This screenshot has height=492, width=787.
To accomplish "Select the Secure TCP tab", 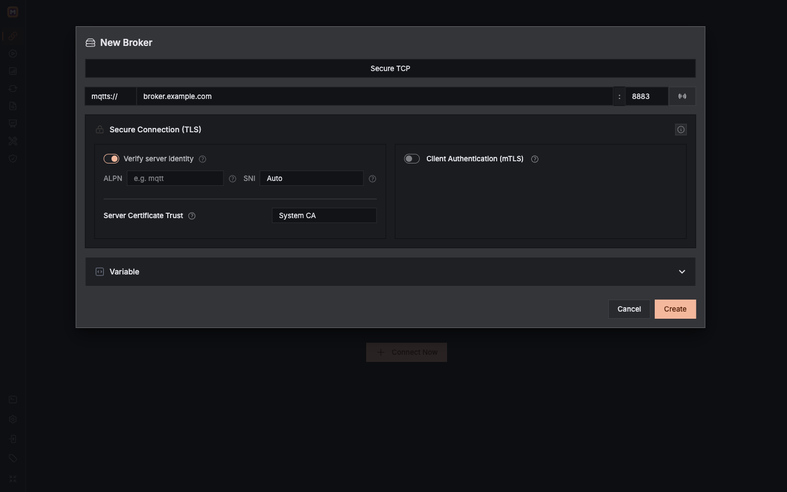I will [390, 68].
